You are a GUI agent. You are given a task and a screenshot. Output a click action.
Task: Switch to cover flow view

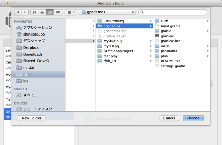click(x=58, y=12)
